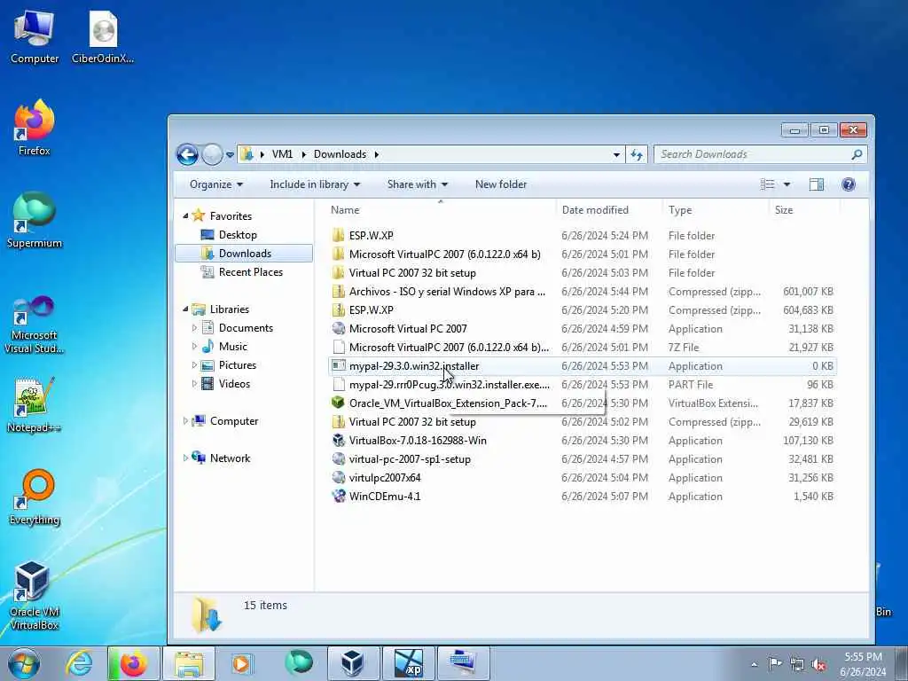The height and width of the screenshot is (681, 908).
Task: Collapse the Libraries tree group
Action: [x=185, y=309]
